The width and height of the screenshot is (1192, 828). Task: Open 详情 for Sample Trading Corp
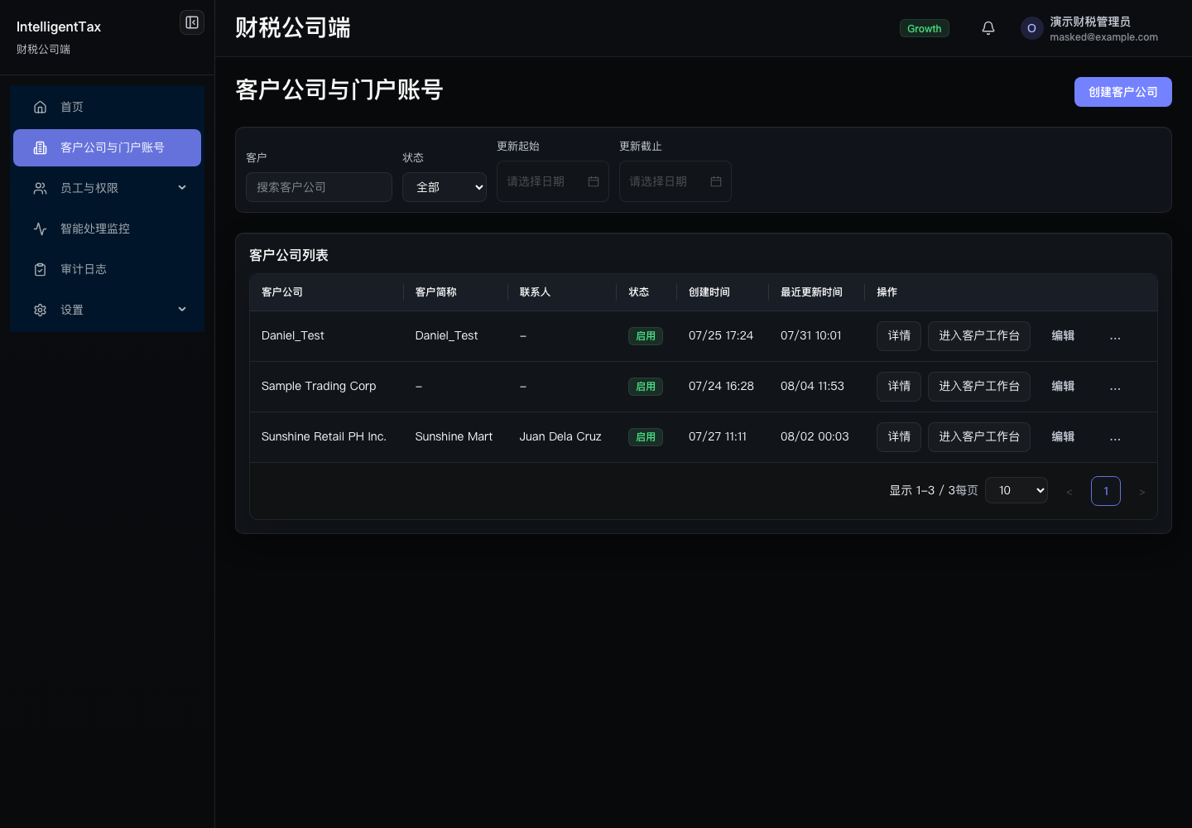pyautogui.click(x=899, y=387)
